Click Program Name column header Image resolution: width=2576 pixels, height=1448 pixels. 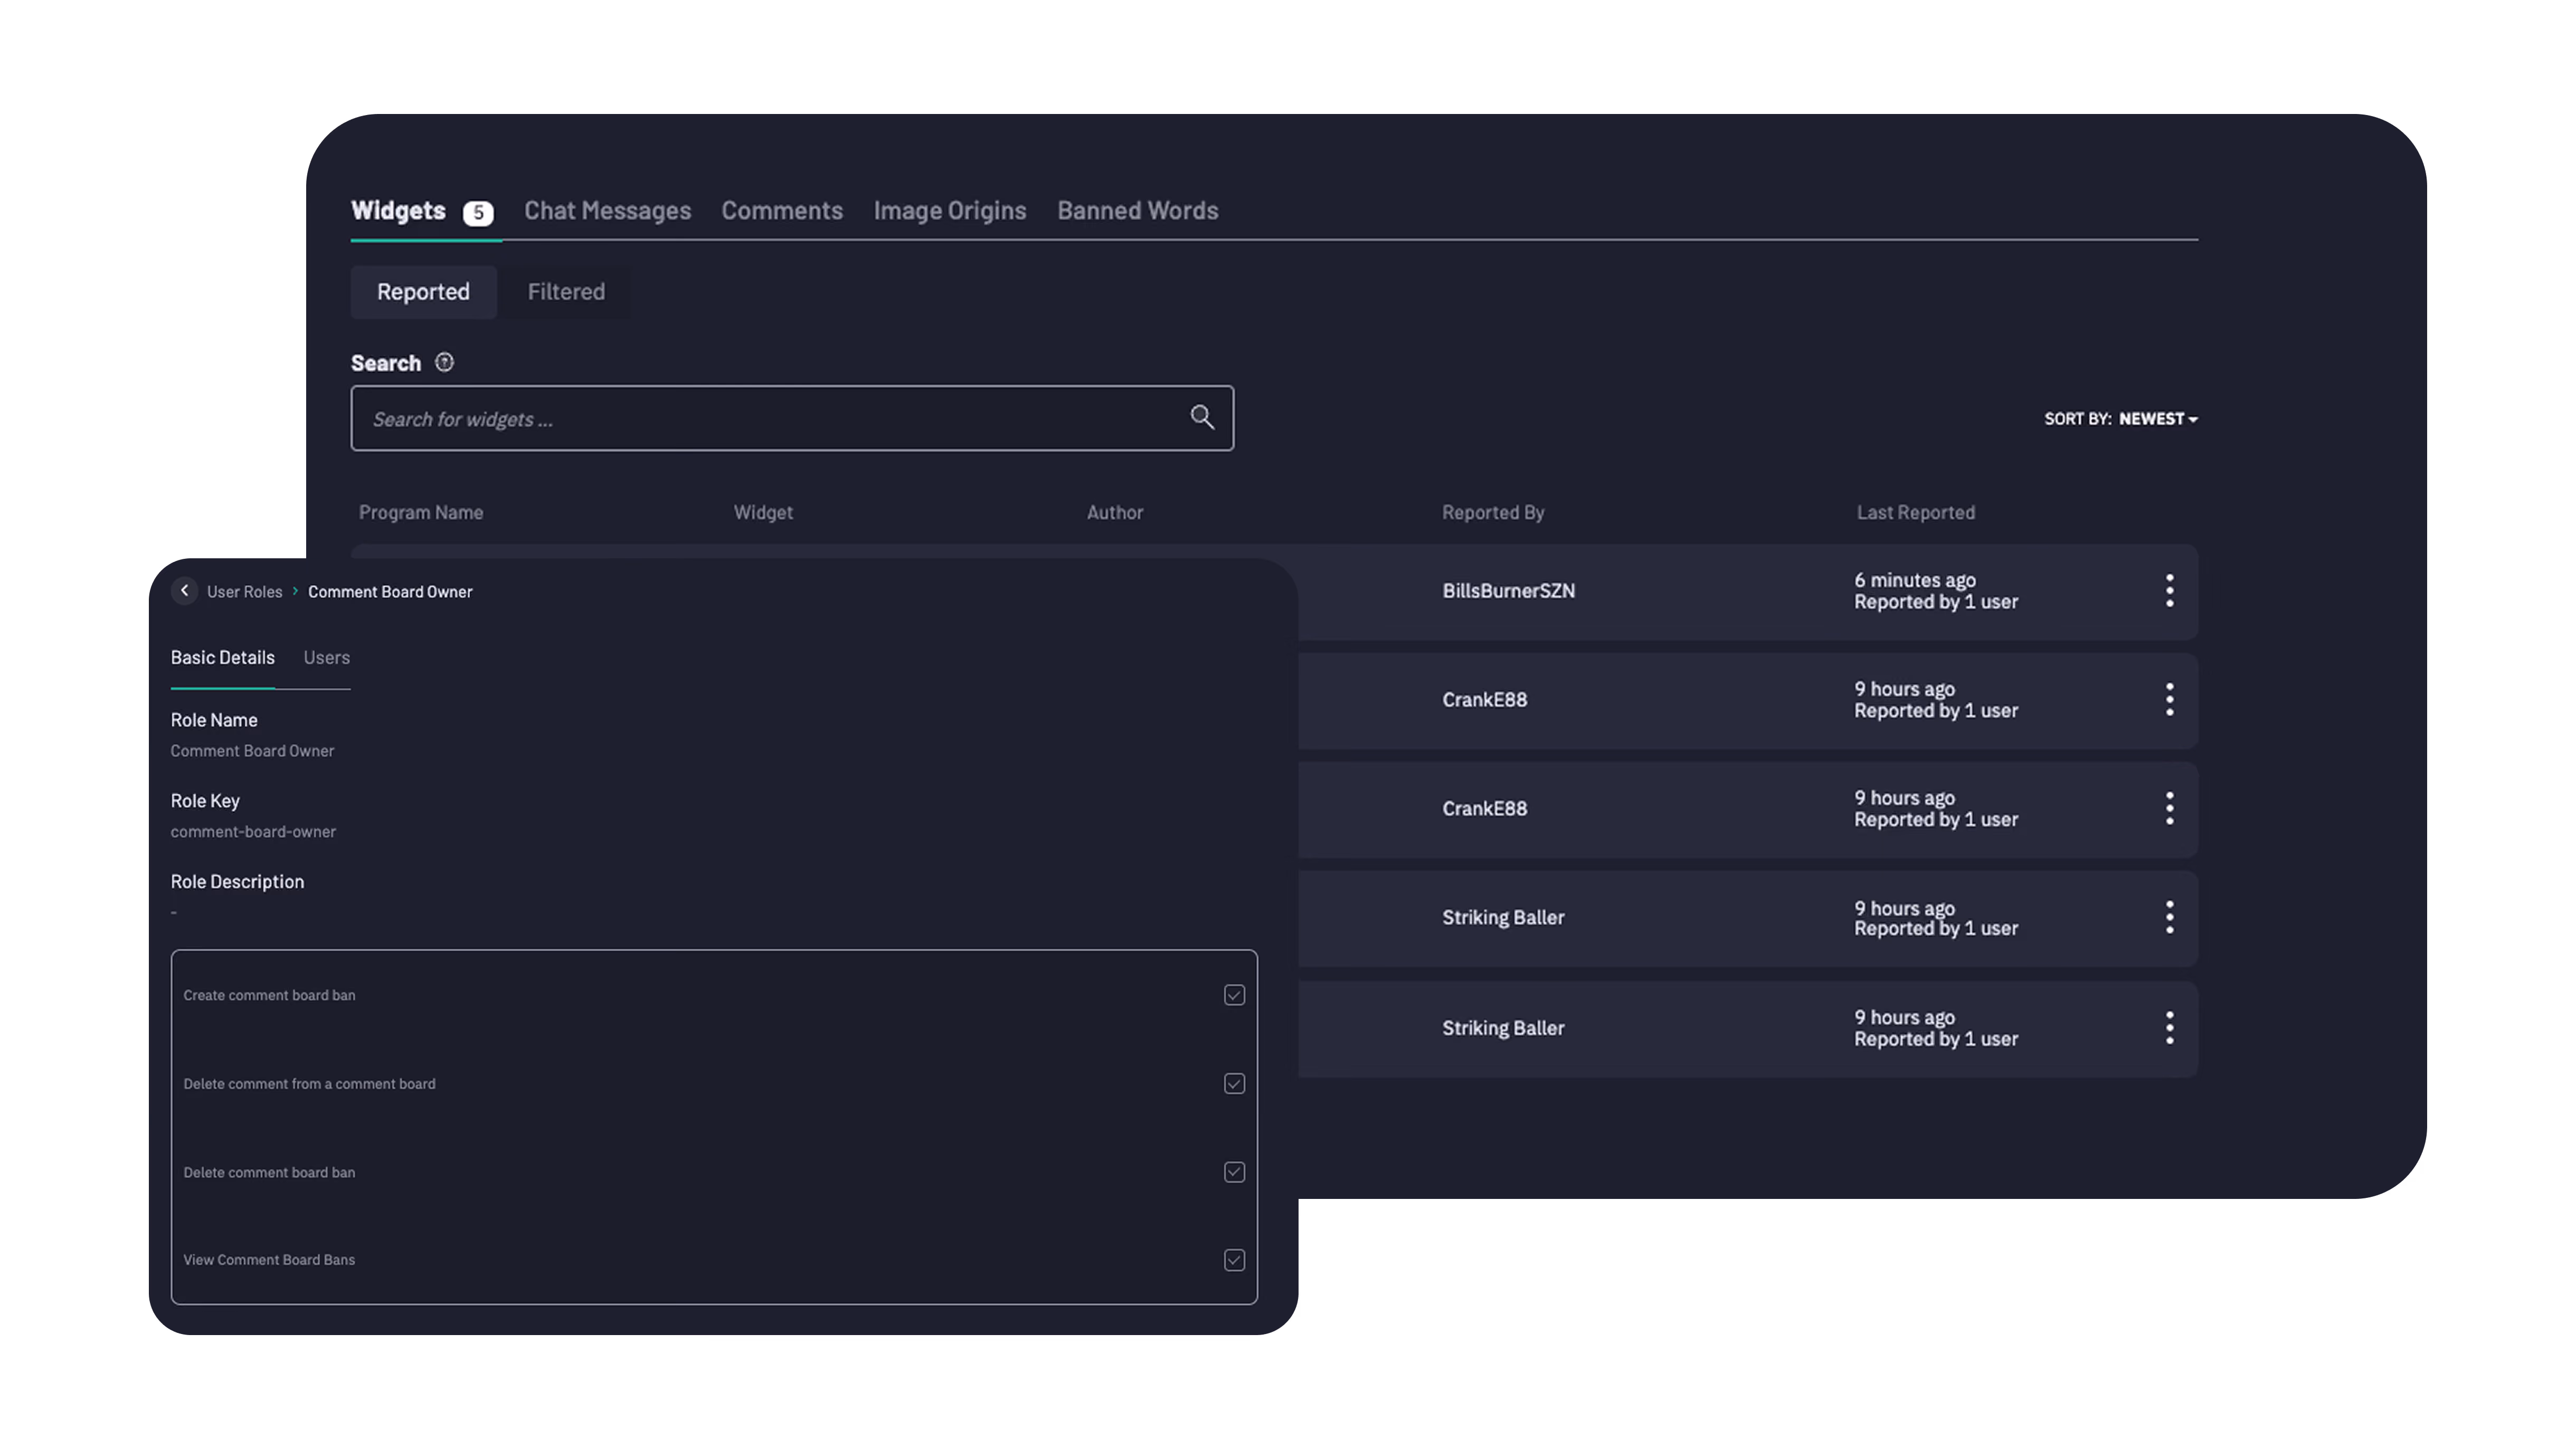(x=421, y=513)
